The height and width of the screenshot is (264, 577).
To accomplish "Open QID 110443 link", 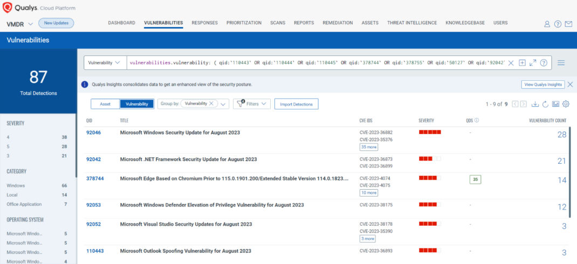I will [95, 251].
